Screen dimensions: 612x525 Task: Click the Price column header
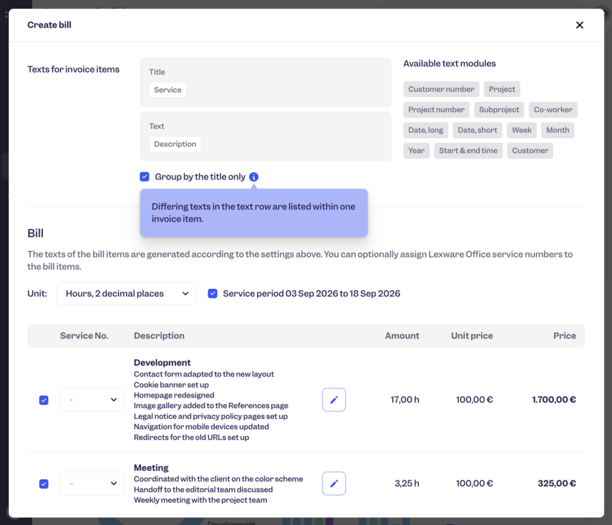564,335
